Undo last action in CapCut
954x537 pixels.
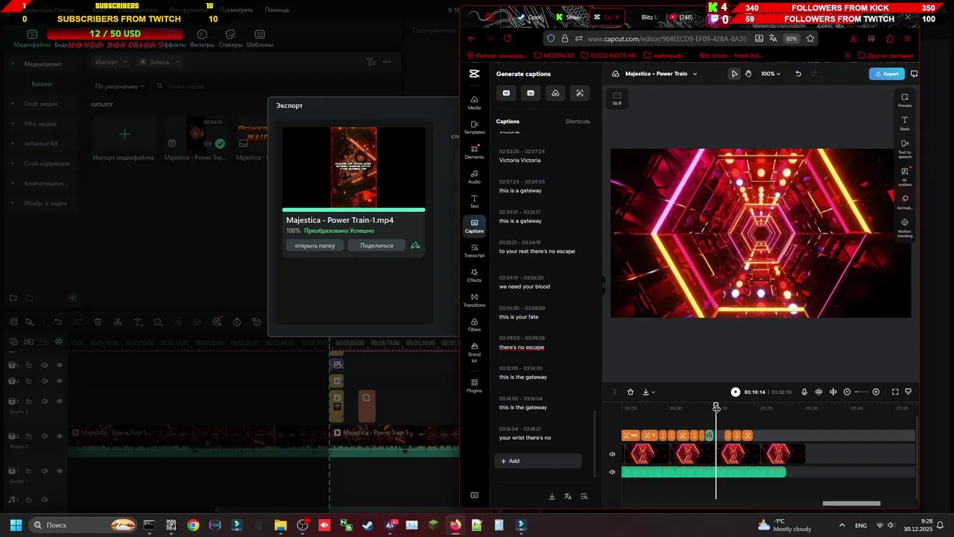[x=798, y=74]
